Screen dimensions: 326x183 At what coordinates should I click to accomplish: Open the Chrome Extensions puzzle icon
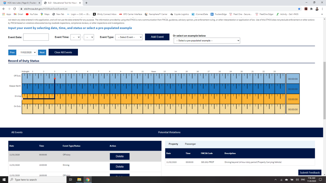coord(311,9)
